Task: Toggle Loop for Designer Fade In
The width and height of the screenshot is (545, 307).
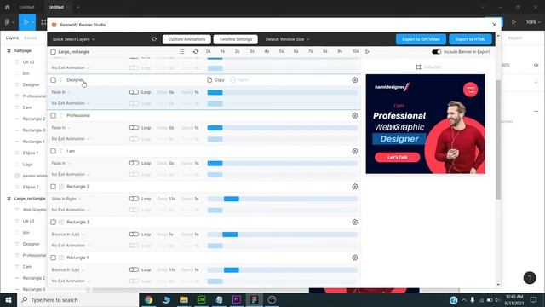Action: (x=134, y=92)
